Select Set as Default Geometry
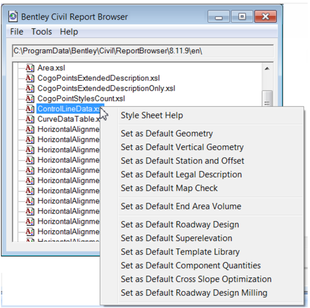 click(167, 134)
